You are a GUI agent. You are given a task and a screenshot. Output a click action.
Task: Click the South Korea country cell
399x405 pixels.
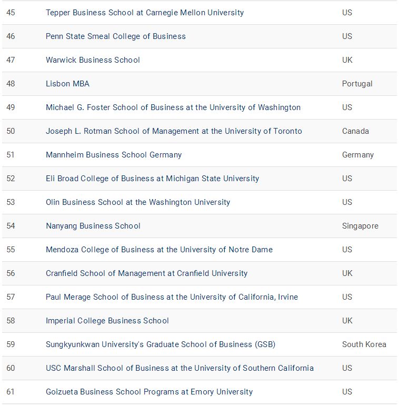click(x=364, y=344)
